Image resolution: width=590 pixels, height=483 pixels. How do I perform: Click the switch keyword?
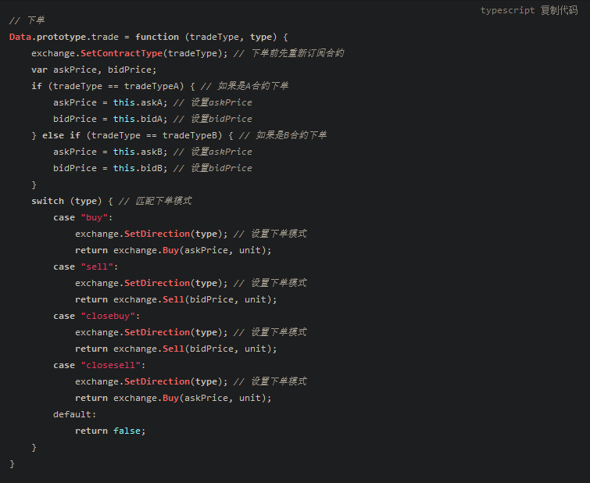tap(48, 201)
